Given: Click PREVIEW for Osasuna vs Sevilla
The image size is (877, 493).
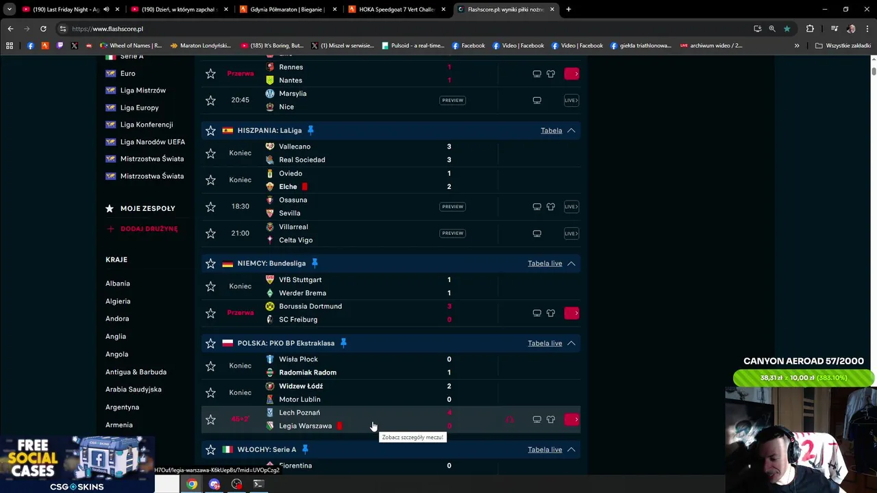Looking at the screenshot, I should (452, 206).
